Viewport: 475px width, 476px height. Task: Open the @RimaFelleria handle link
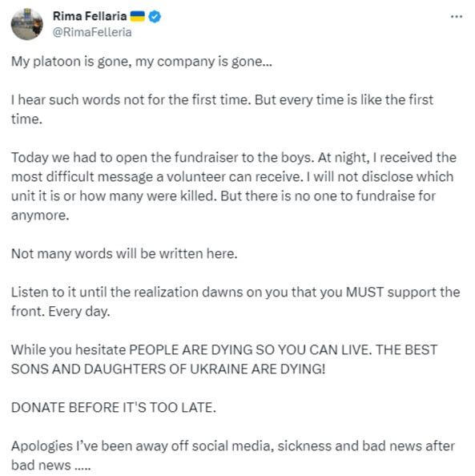[x=92, y=32]
